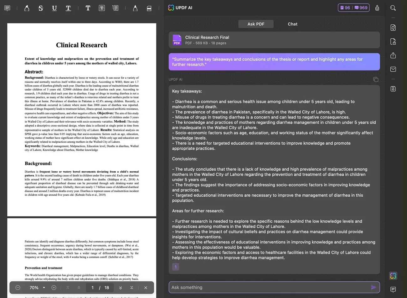Open the 70% zoom level dropdown
407x298 pixels.
(x=37, y=288)
